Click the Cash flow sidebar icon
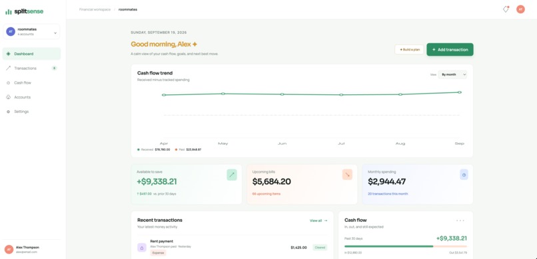This screenshot has width=537, height=259. click(x=8, y=83)
